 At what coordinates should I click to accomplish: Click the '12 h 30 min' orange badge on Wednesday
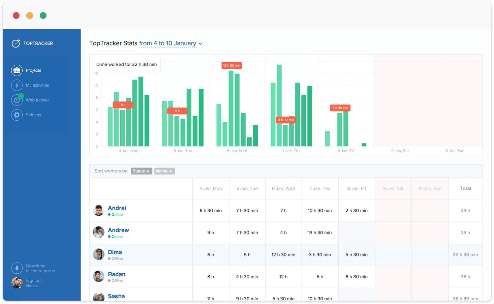point(231,65)
